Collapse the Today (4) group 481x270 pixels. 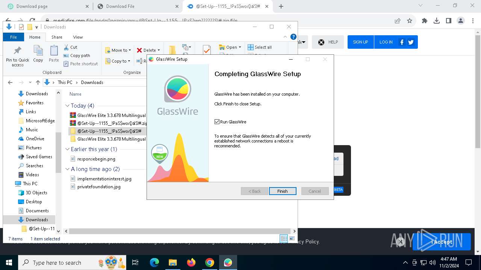pos(67,106)
